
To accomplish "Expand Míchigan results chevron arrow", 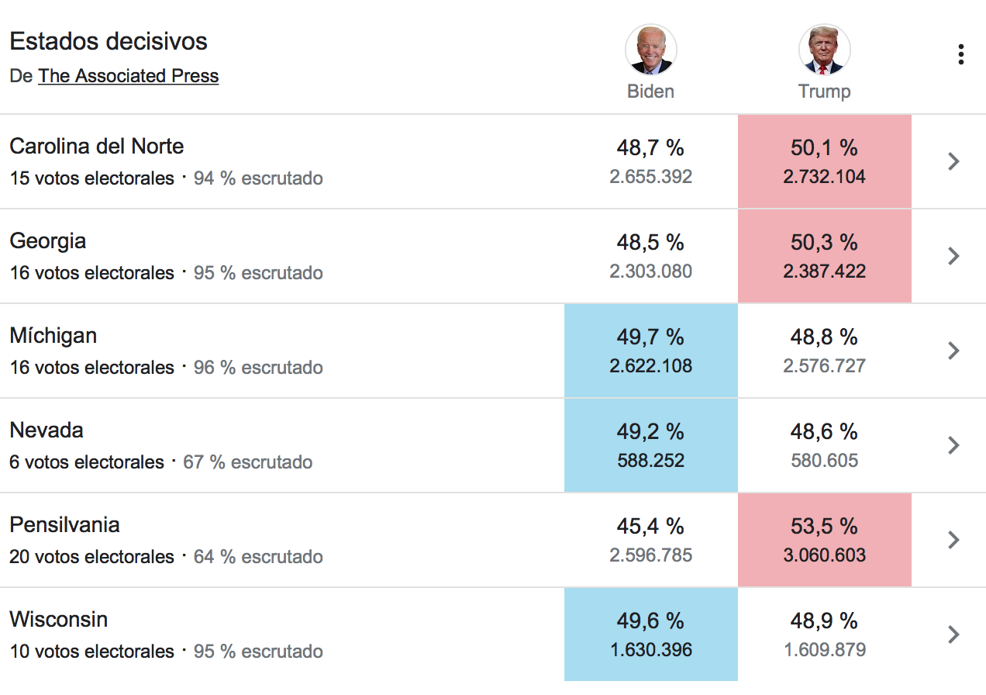I will 954,351.
